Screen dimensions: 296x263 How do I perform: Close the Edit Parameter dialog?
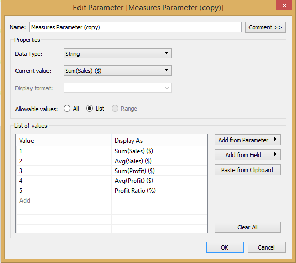click(x=285, y=5)
